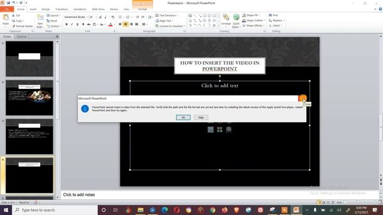Click the Help icon in ribbon corner
The height and width of the screenshot is (215, 383).
pyautogui.click(x=381, y=9)
